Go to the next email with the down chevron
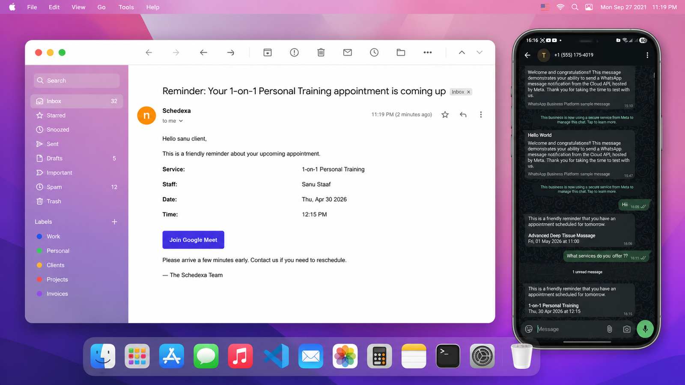This screenshot has height=385, width=685. (x=479, y=53)
